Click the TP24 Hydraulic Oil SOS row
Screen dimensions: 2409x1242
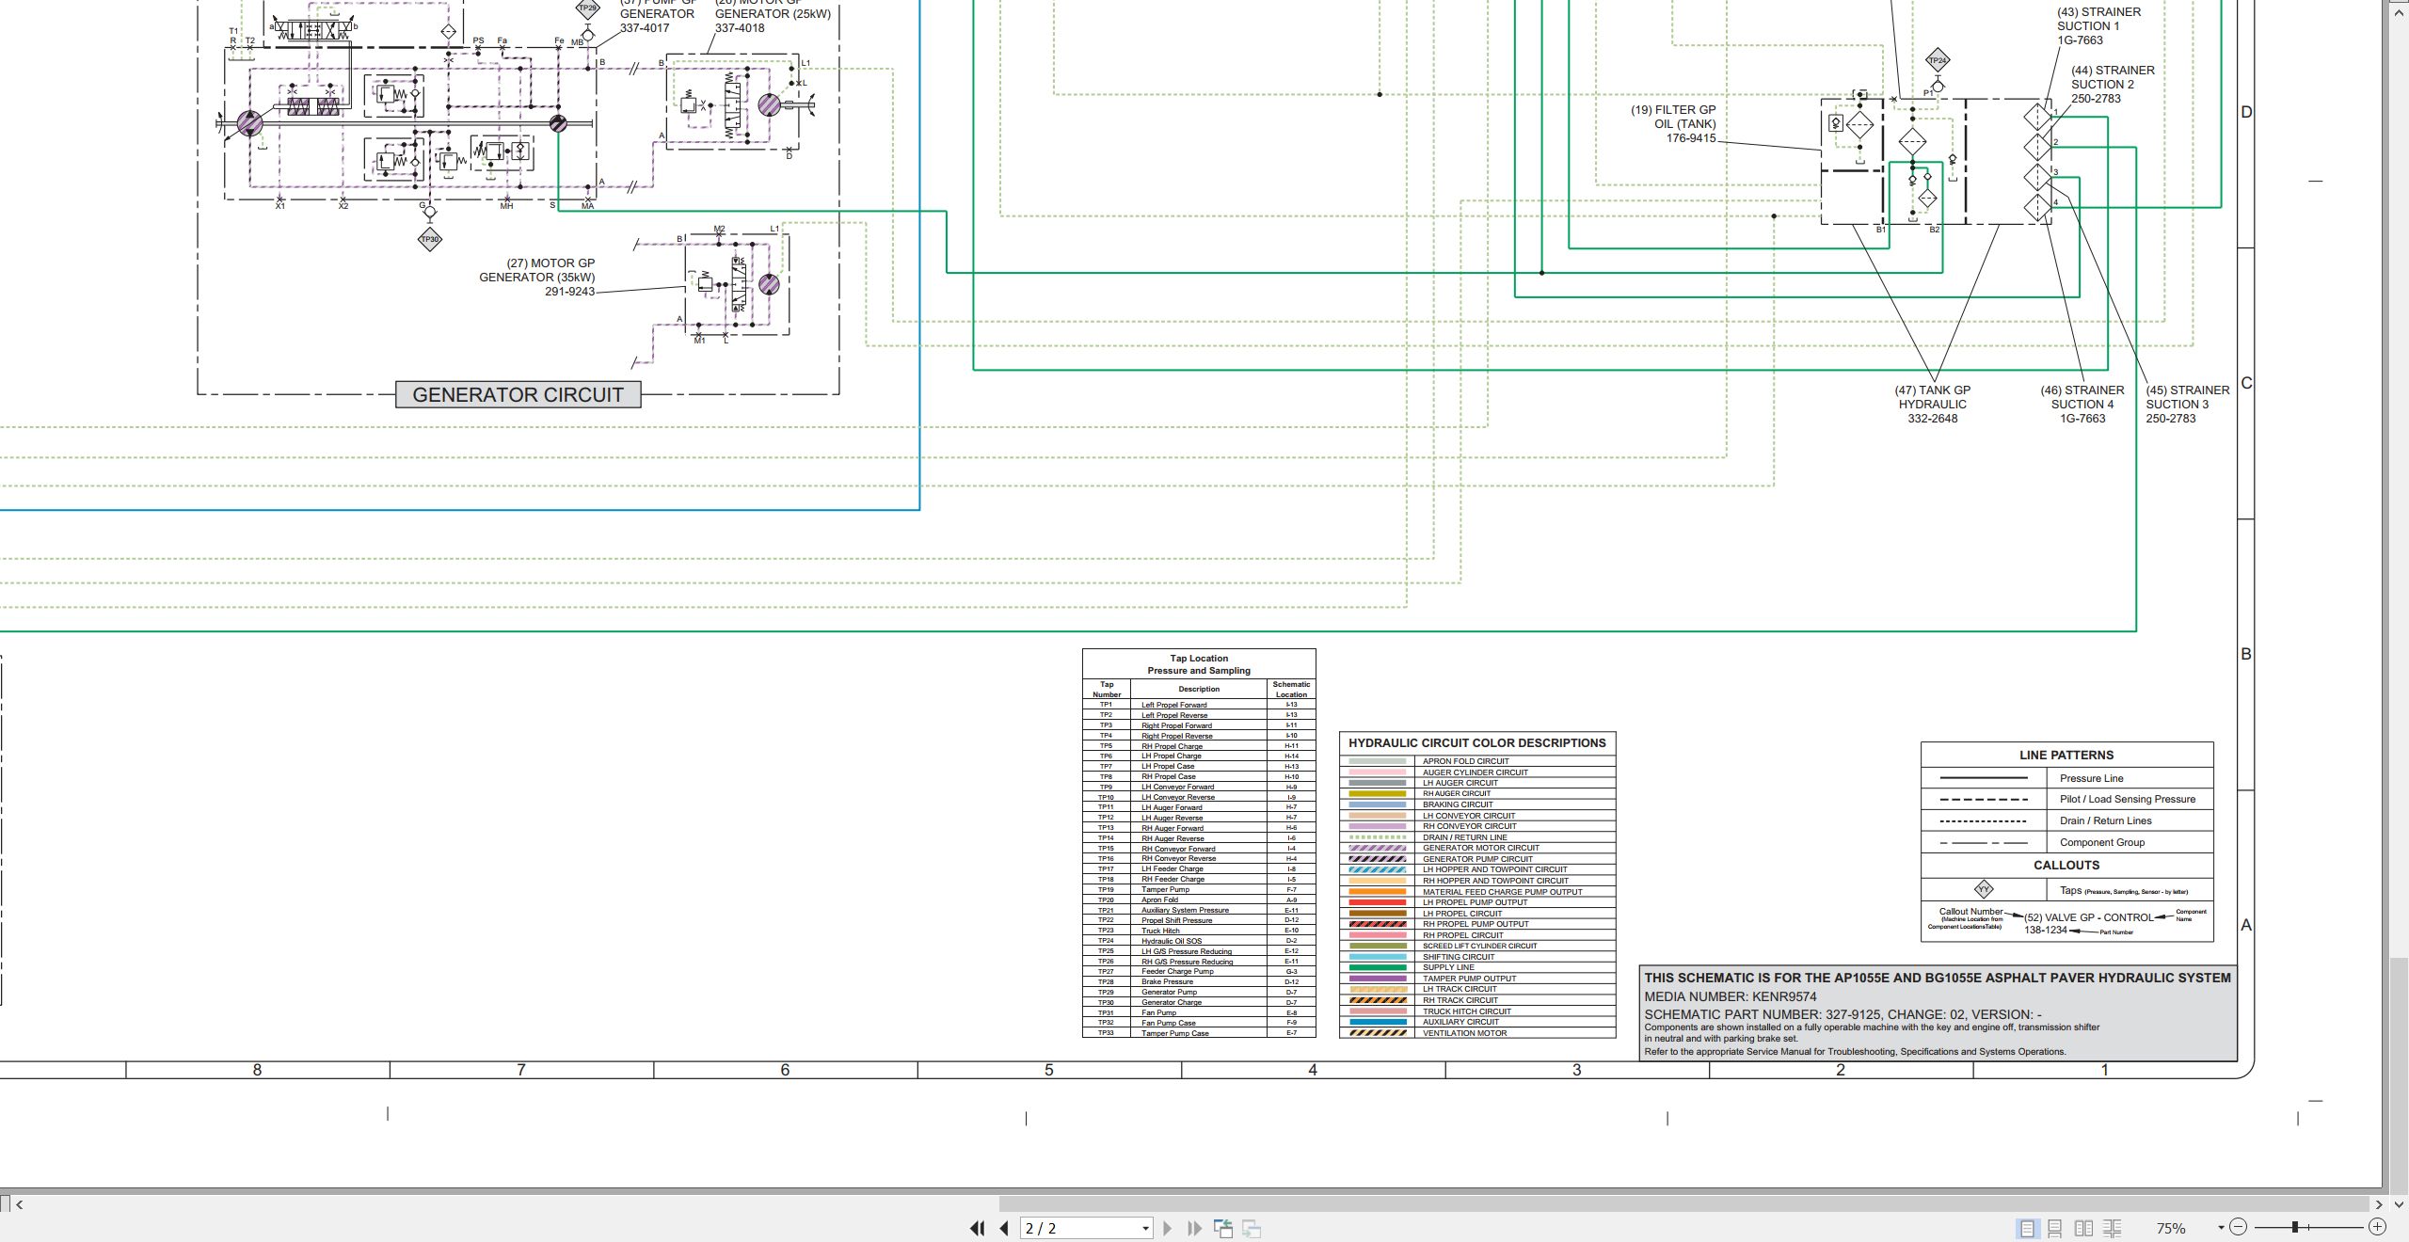1199,941
